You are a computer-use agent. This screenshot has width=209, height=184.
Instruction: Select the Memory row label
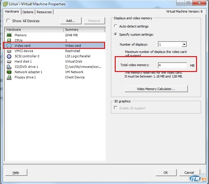click(x=21, y=35)
